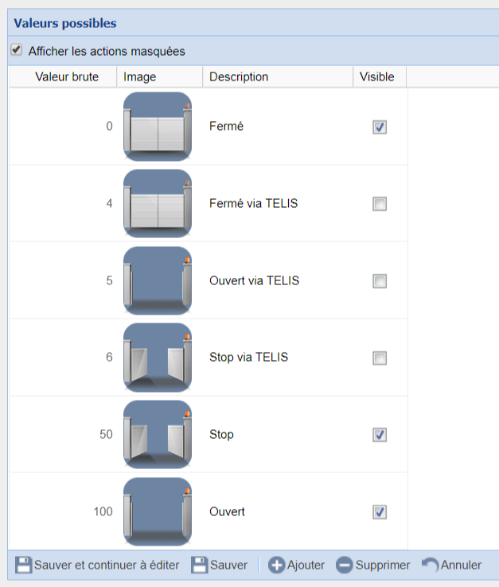Click the open gate image for Ouvert via TELIS
This screenshot has width=499, height=587.
tap(158, 280)
